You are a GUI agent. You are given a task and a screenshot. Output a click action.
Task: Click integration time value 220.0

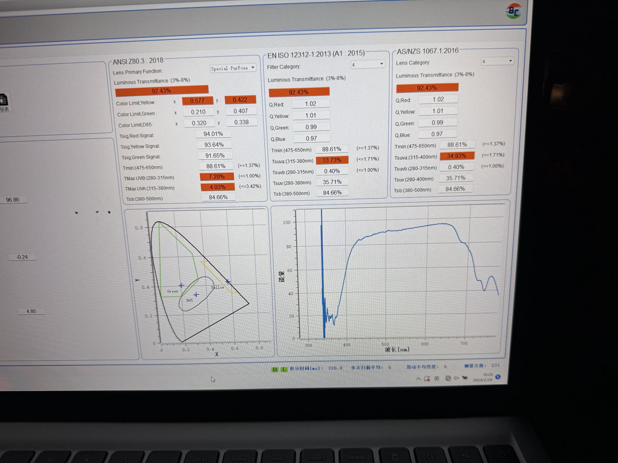coord(335,368)
